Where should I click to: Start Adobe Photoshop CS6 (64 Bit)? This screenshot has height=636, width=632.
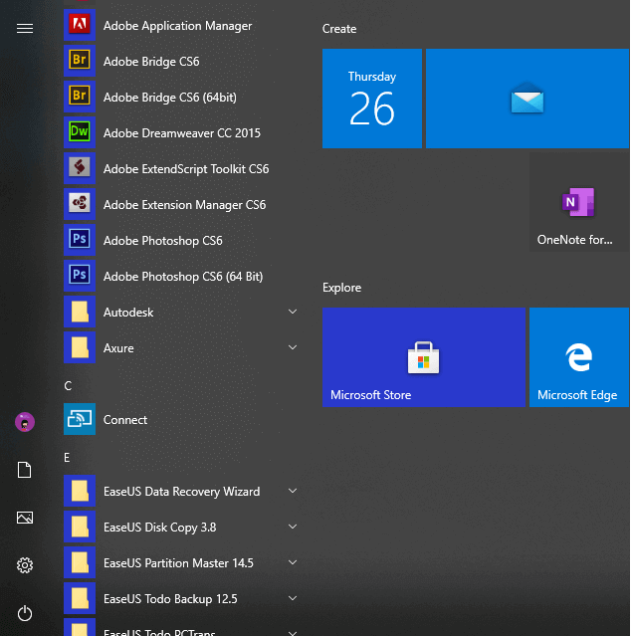pyautogui.click(x=182, y=277)
